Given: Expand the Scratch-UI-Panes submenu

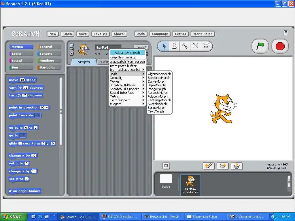Looking at the screenshot, I should tap(127, 85).
